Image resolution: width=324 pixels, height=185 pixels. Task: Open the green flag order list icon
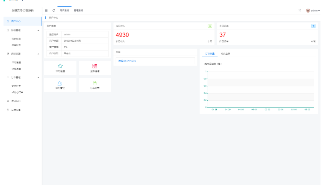coord(95,83)
